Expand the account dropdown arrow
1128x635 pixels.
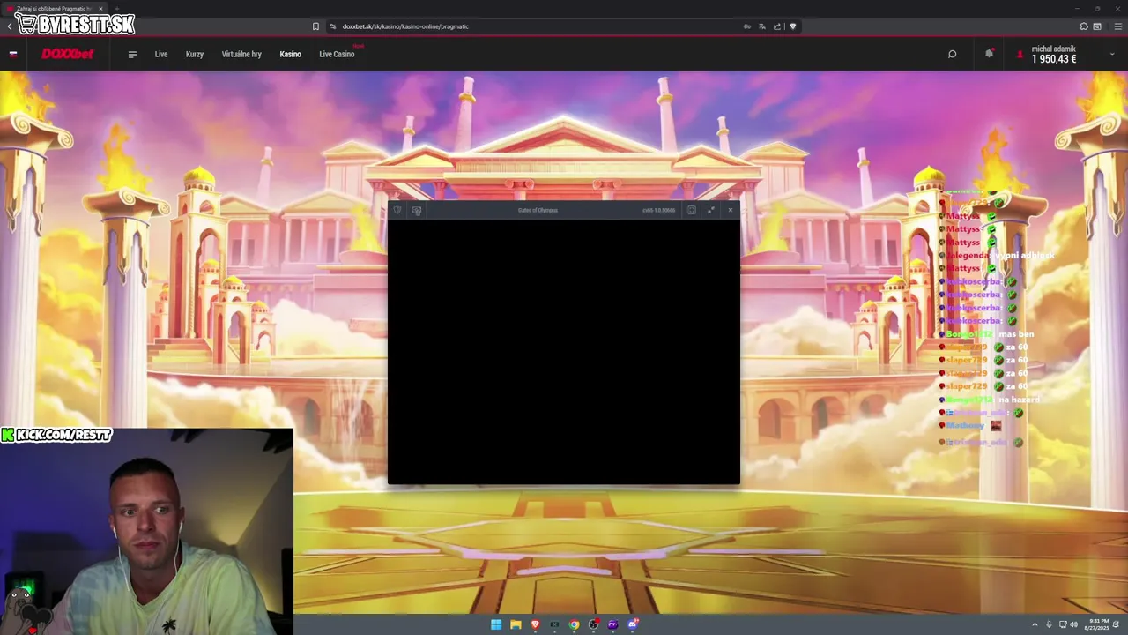tap(1112, 55)
